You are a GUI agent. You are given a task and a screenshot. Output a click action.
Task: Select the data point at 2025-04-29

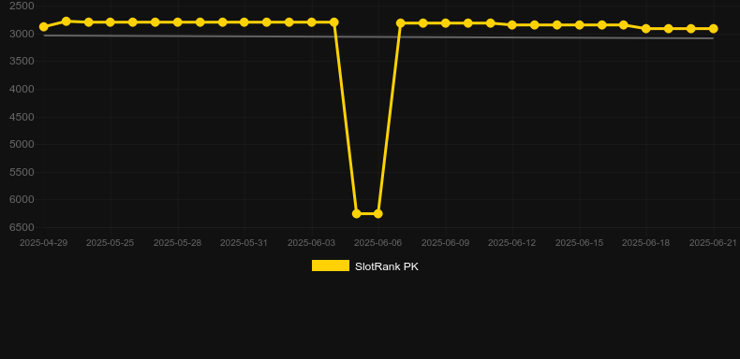(44, 27)
